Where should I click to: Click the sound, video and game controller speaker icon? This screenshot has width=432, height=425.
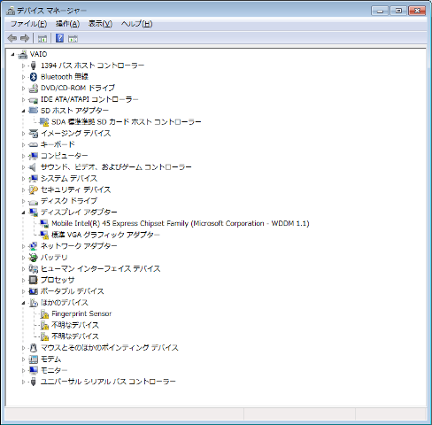34,167
